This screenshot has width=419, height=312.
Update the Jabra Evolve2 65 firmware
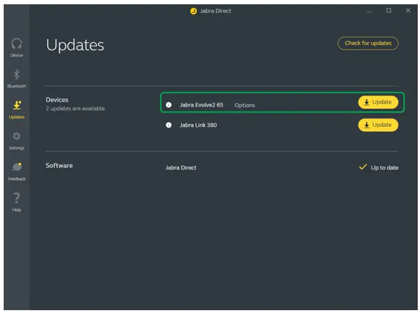[378, 102]
